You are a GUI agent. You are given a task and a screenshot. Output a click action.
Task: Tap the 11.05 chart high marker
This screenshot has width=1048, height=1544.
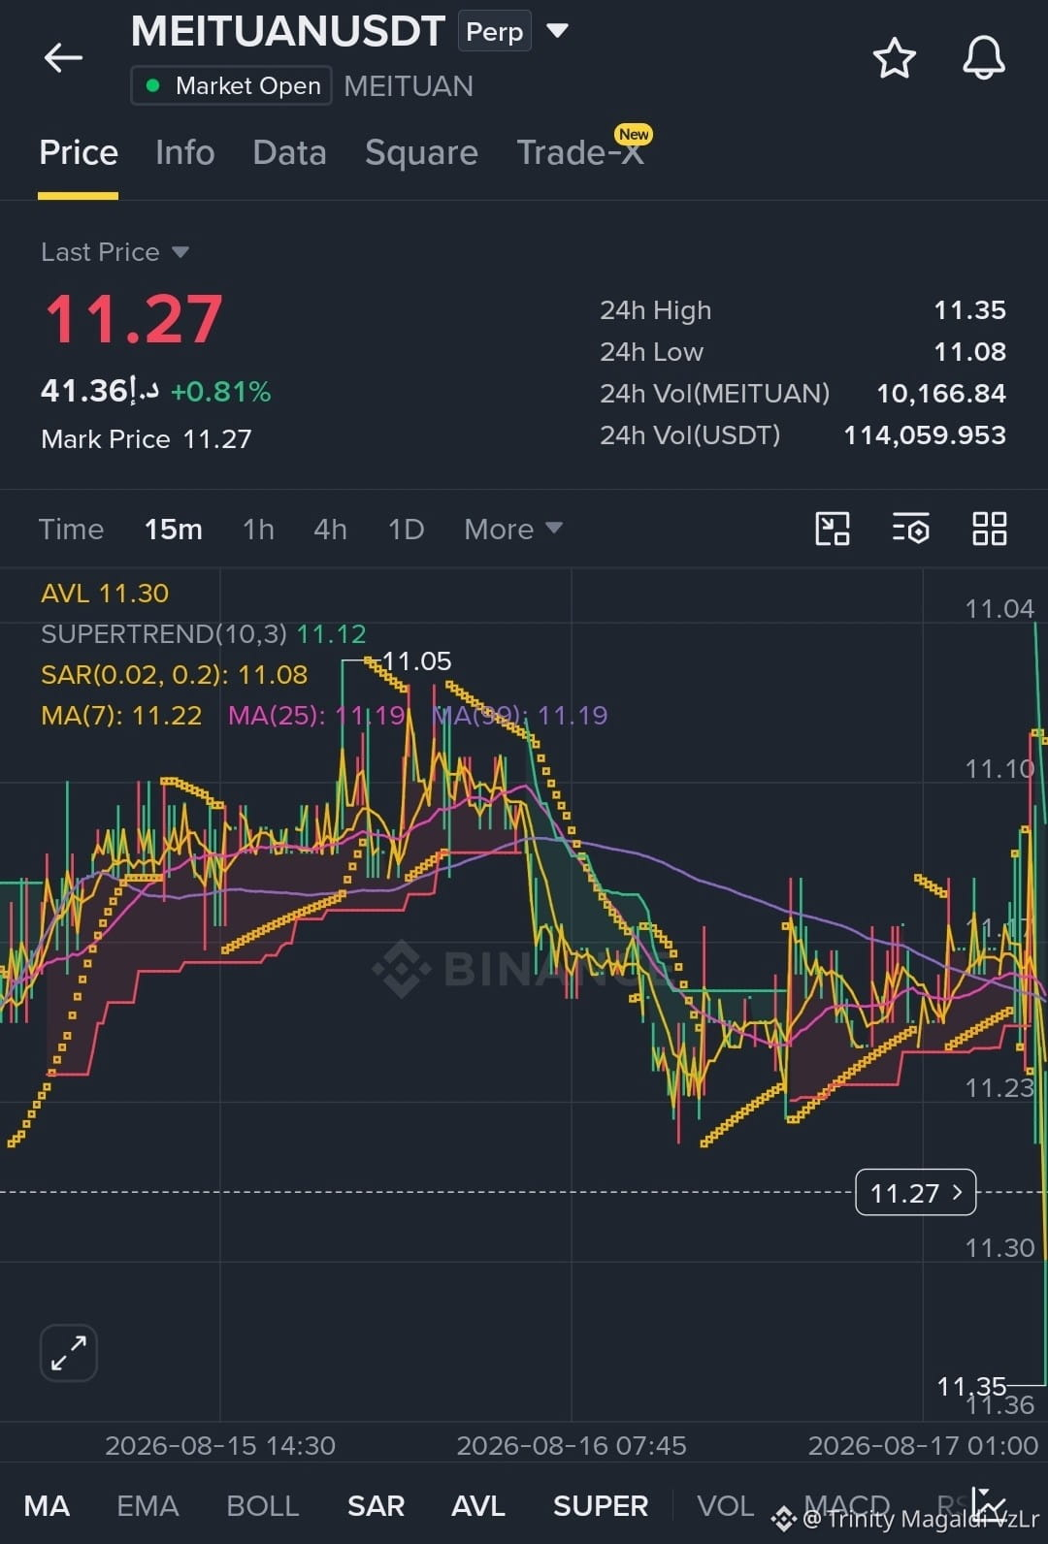pos(416,661)
